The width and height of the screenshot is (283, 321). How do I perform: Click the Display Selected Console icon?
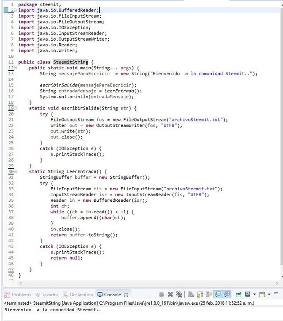pyautogui.click(x=248, y=295)
